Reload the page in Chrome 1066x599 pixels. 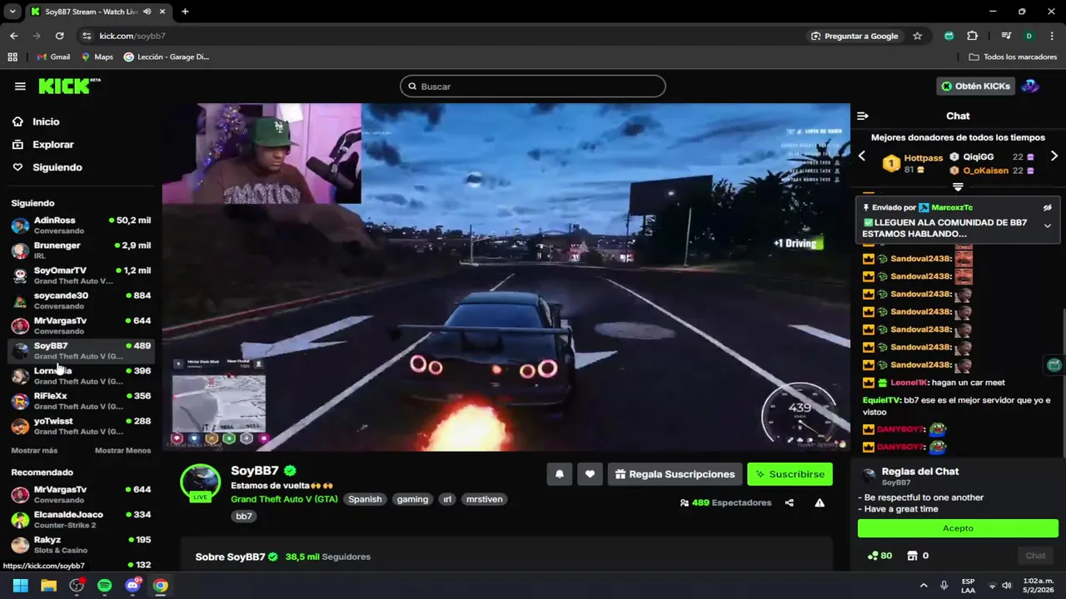click(59, 36)
